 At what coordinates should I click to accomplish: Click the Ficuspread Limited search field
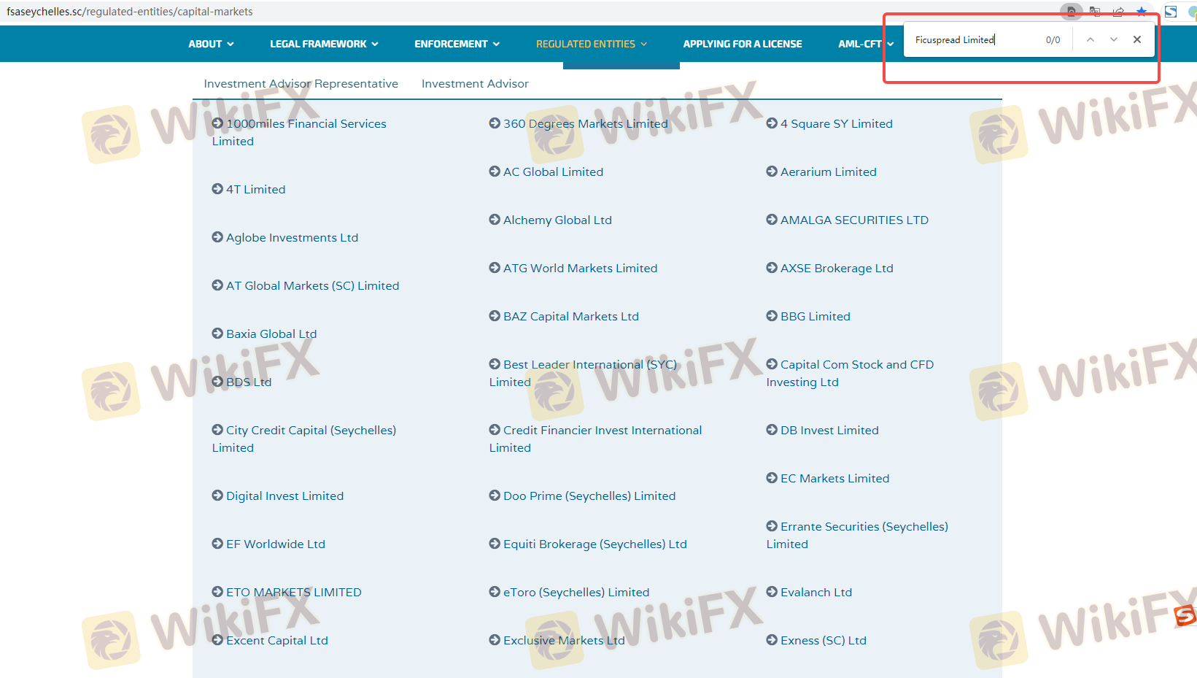click(x=974, y=40)
